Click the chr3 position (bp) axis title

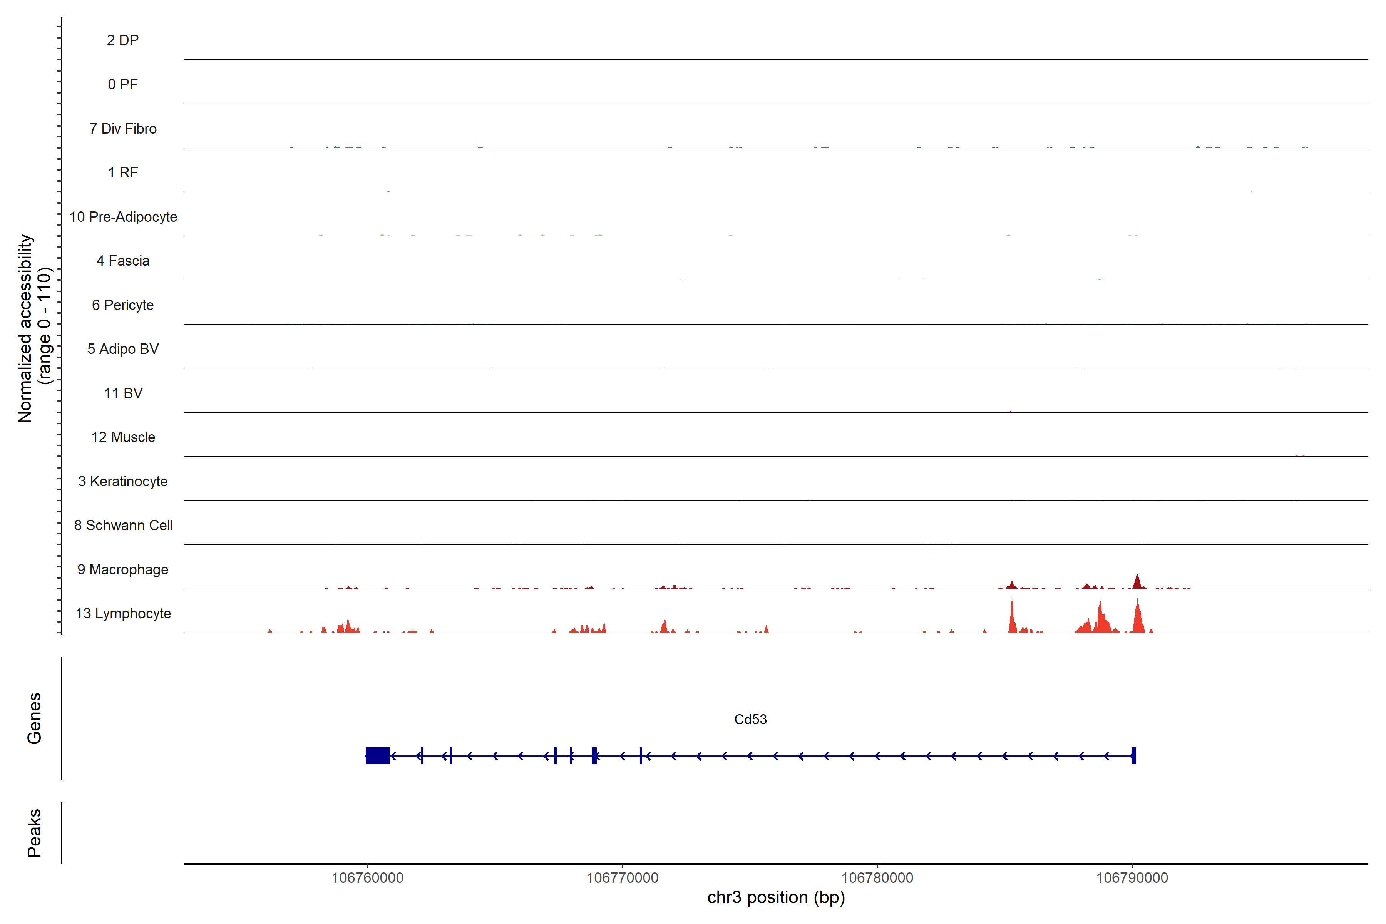775,897
